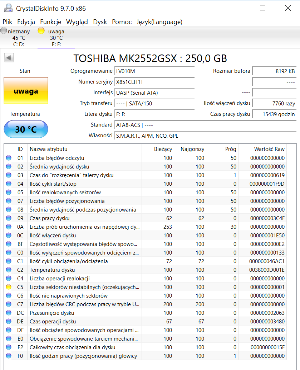Click the blue status dot for attribute C7
Viewport: 300px width, 370px height.
click(9, 304)
